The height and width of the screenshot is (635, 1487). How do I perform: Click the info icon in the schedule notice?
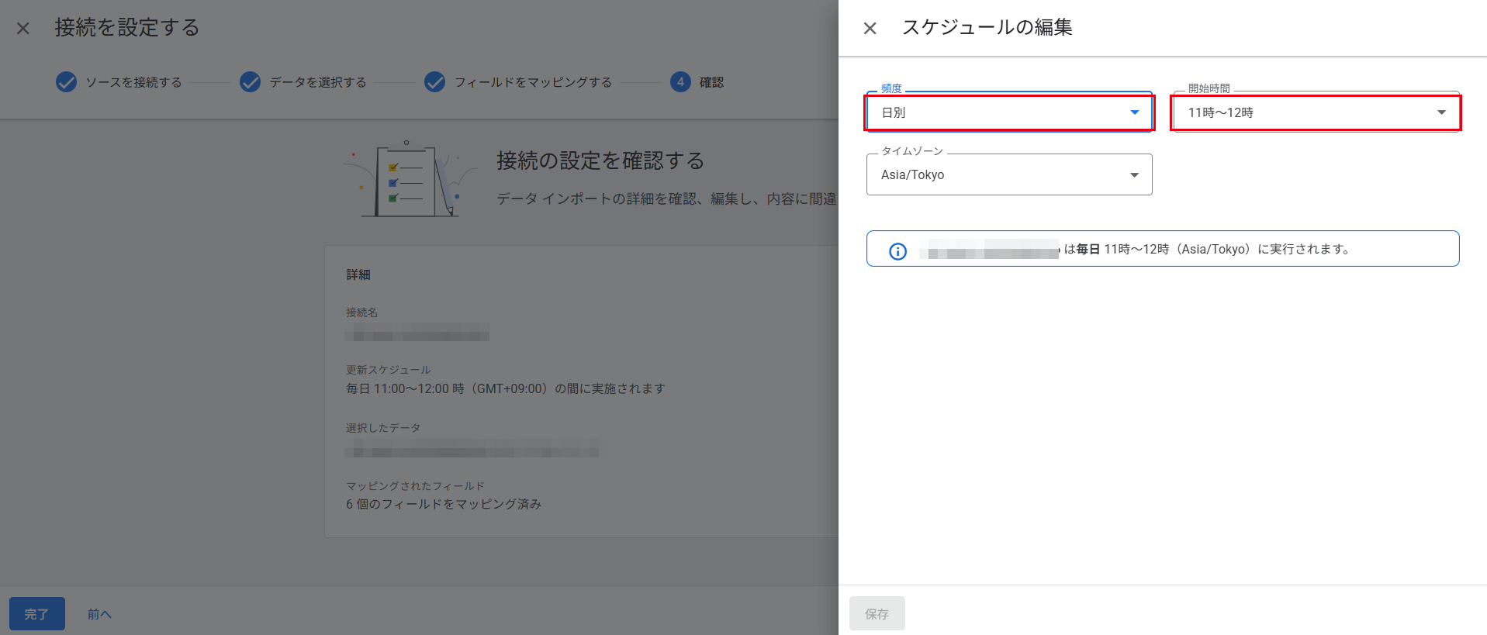897,251
